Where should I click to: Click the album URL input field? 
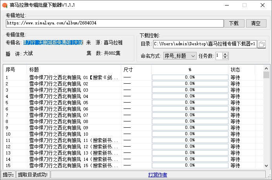click(114, 24)
